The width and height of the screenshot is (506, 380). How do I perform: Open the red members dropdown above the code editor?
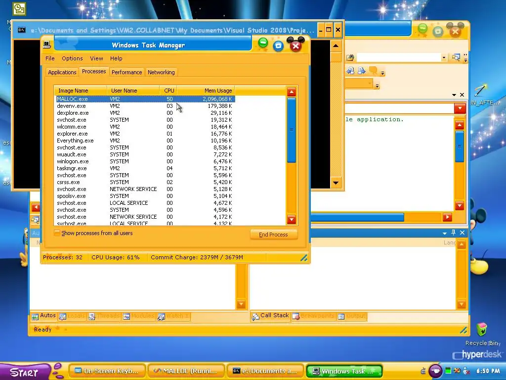[460, 108]
